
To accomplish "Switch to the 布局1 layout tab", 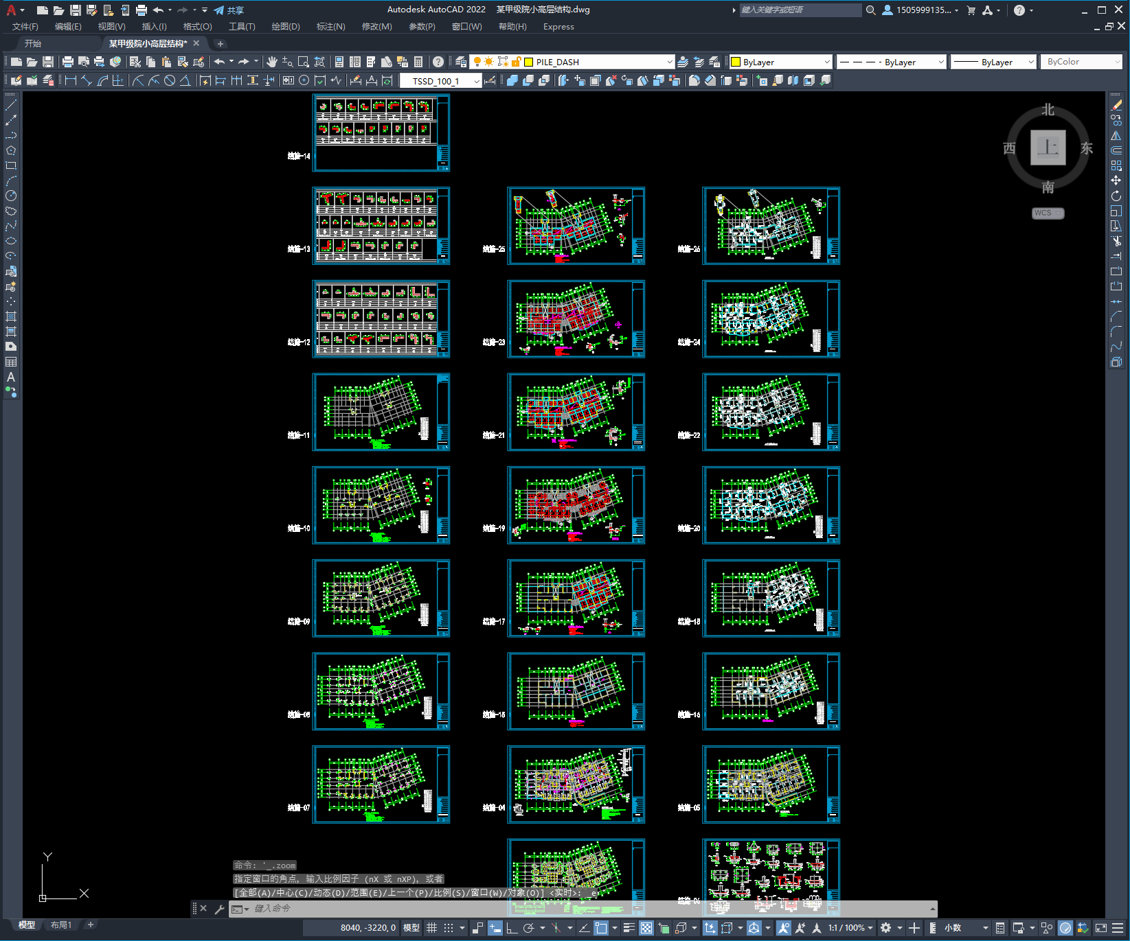I will tap(61, 925).
